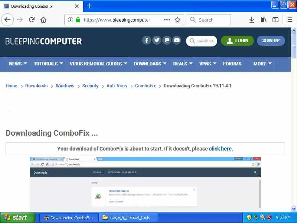Click the page scrollbar up arrow
The height and width of the screenshot is (223, 297).
294,30
